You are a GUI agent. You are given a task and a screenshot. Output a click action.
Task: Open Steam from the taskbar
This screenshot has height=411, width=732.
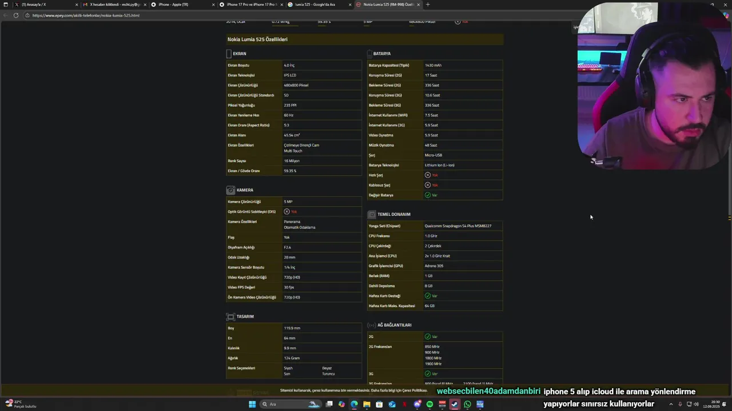455,404
